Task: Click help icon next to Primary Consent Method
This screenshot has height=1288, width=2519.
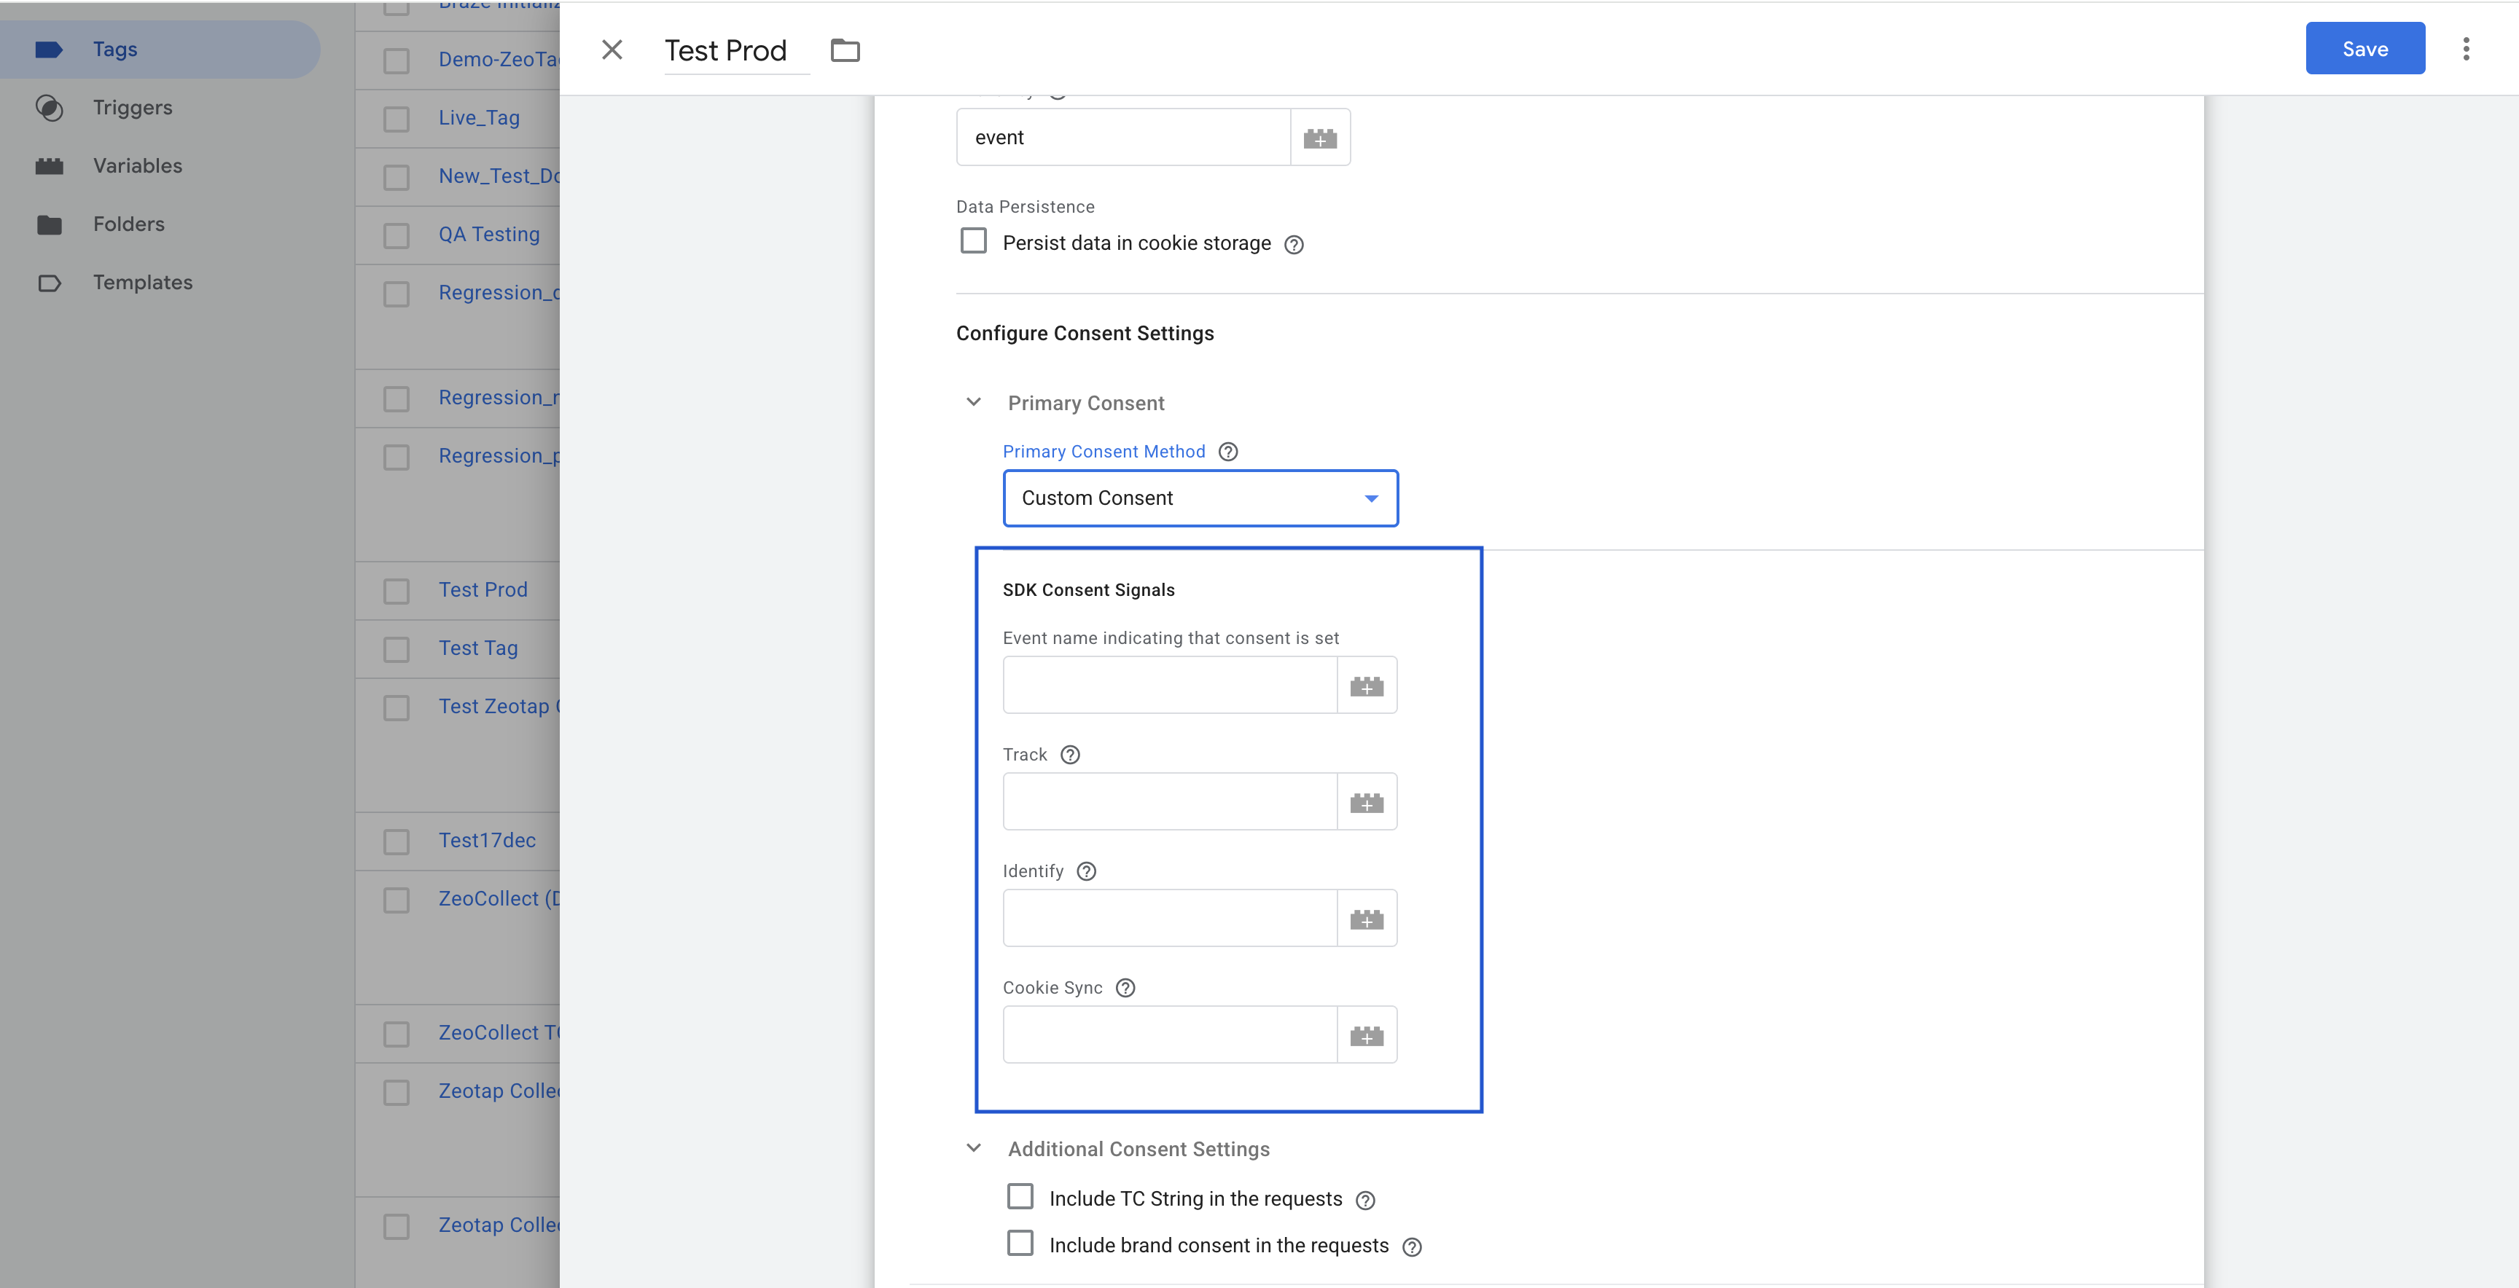Action: coord(1228,452)
